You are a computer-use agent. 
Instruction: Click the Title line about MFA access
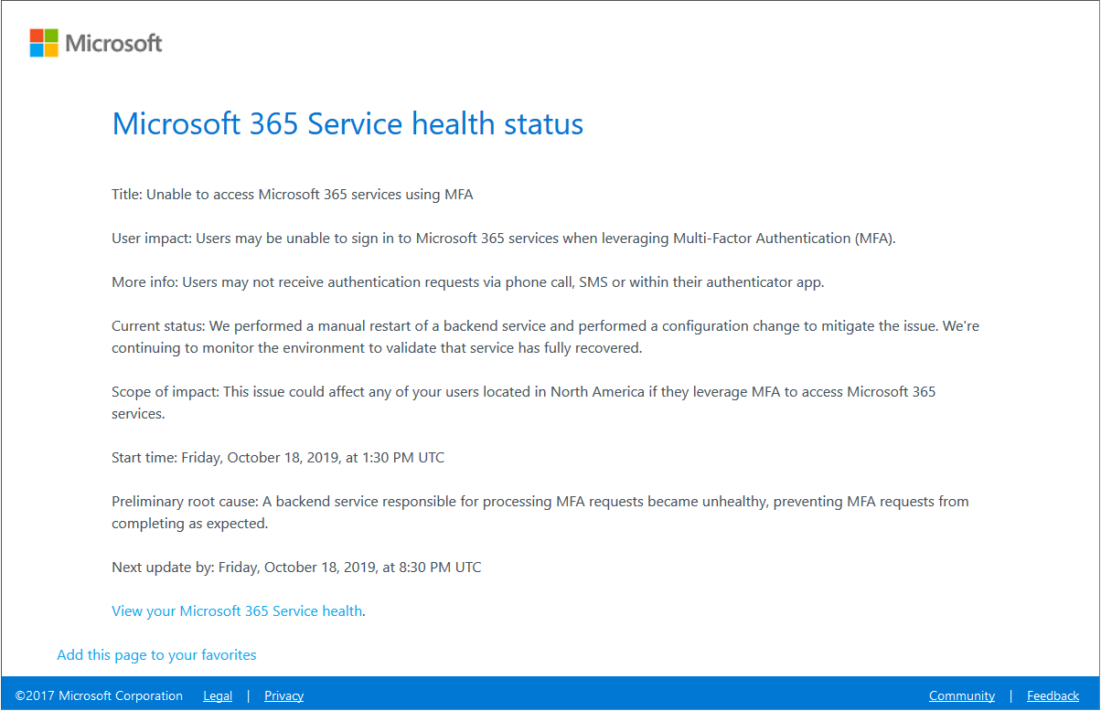[x=292, y=194]
